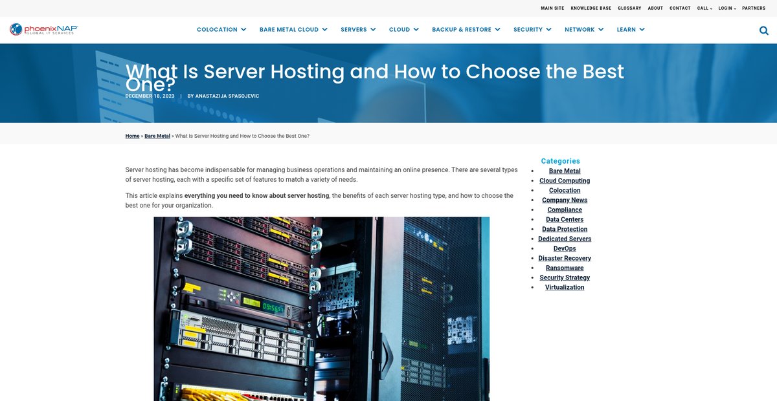777x401 pixels.
Task: Expand the Security dropdown menu
Action: click(x=532, y=30)
